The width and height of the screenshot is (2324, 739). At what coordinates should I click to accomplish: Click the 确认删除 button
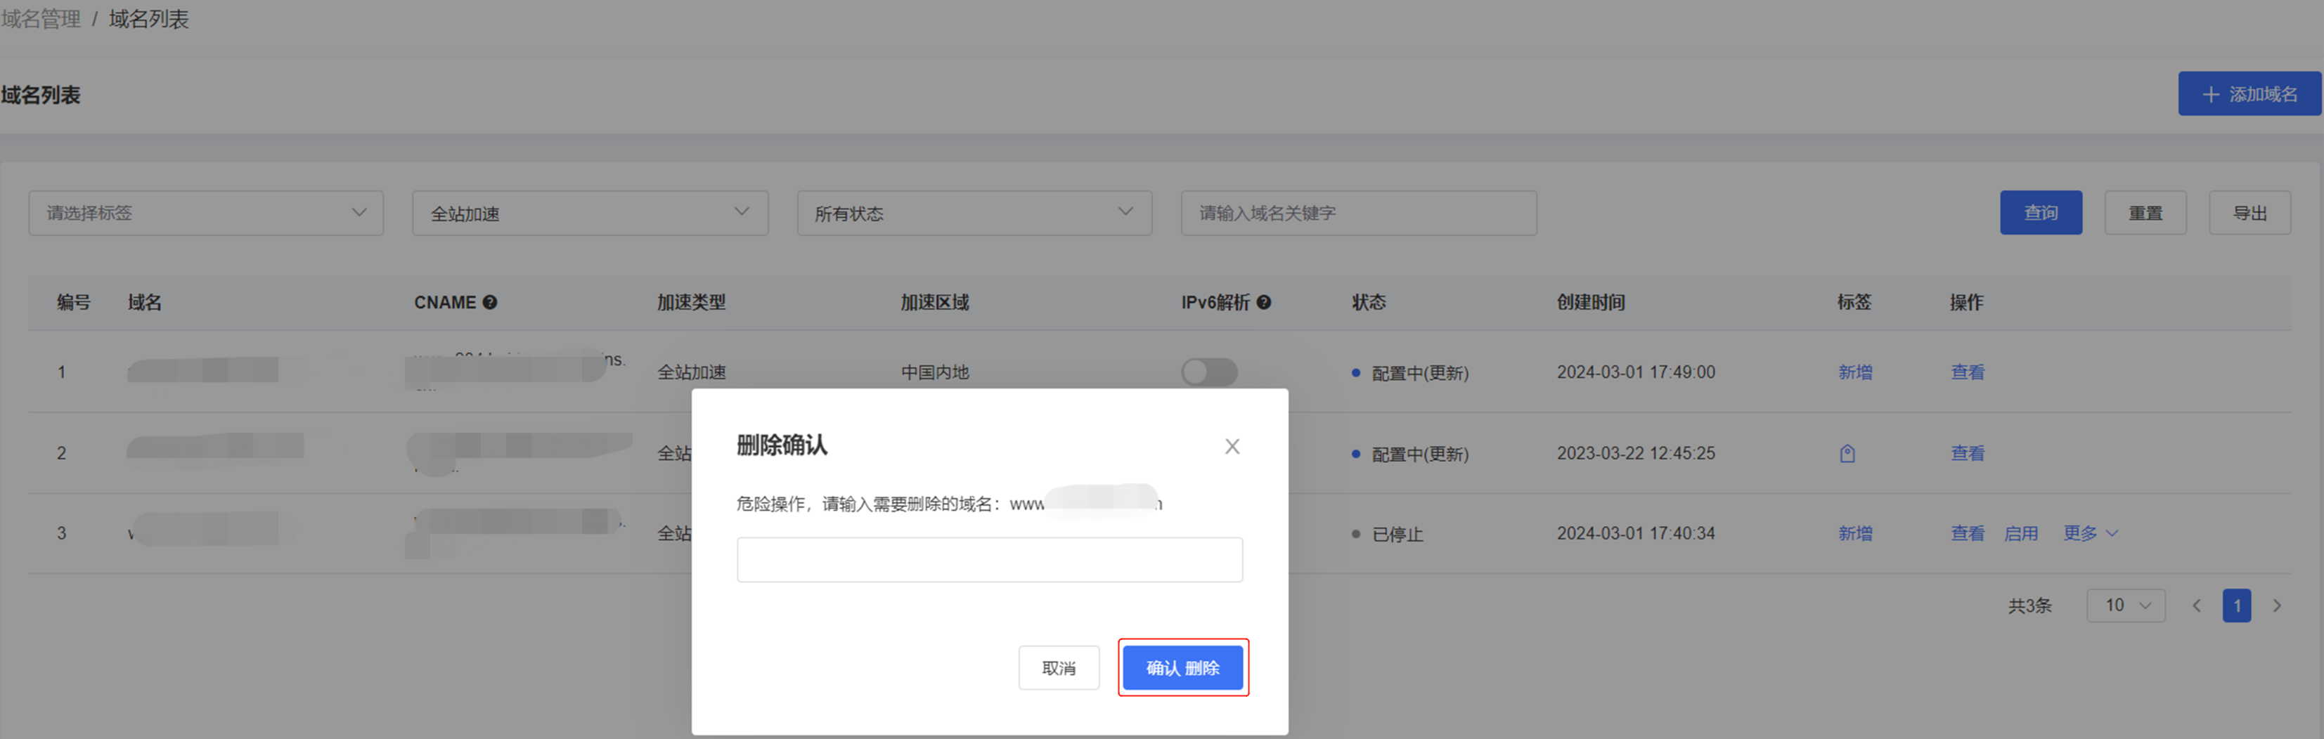1182,668
